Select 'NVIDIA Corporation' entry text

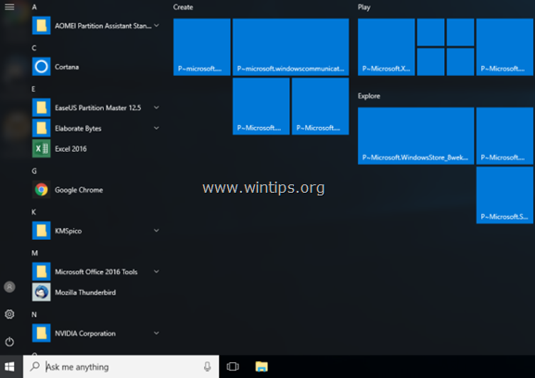[85, 334]
